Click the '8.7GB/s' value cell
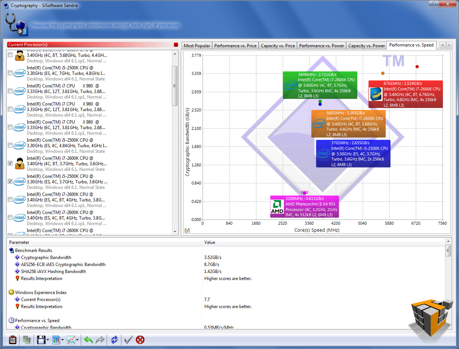459x349 pixels. tap(212, 265)
